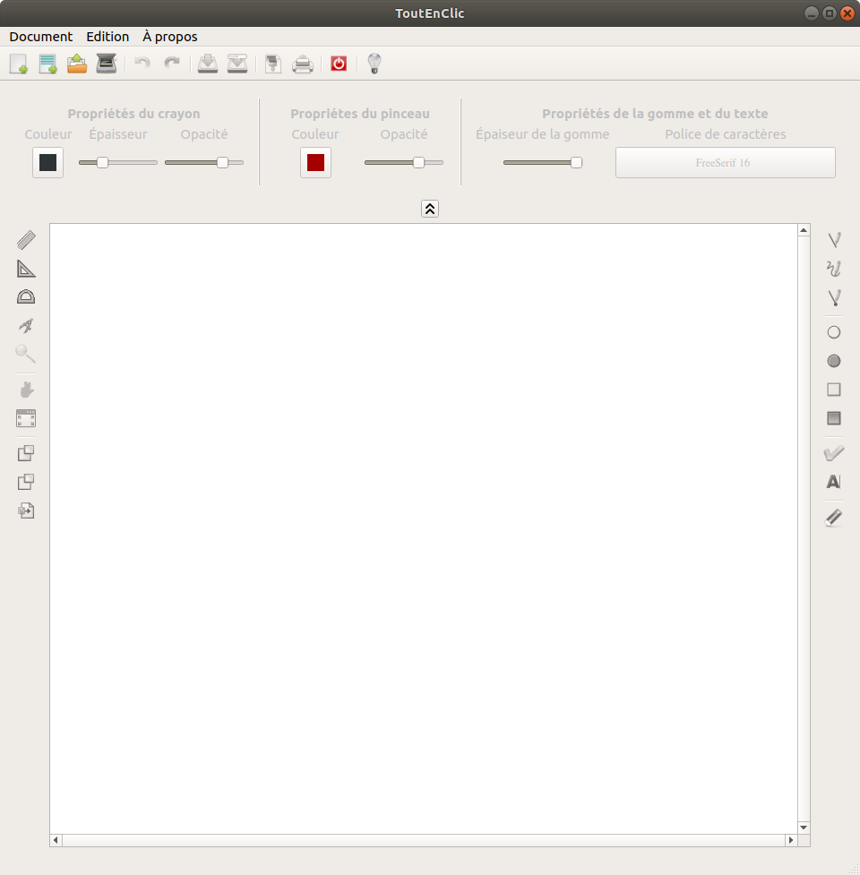Select the set square tool
The height and width of the screenshot is (875, 860).
[26, 269]
